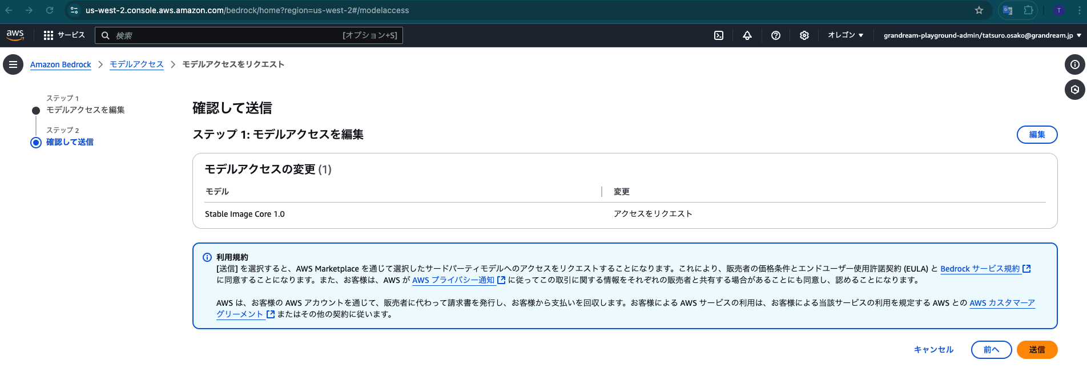Viewport: 1087px width, 372px height.
Task: Expand the account user menu dropdown
Action: [982, 35]
